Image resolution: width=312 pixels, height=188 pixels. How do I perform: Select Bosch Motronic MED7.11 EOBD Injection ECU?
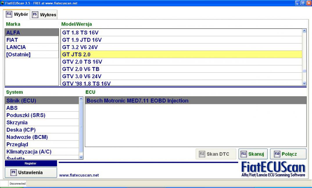pos(196,101)
